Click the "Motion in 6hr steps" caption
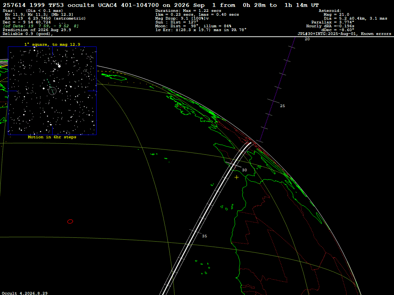The image size is (394, 295). 52,137
